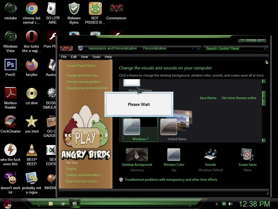
Task: Click 'Get more themes online'
Action: tap(239, 98)
